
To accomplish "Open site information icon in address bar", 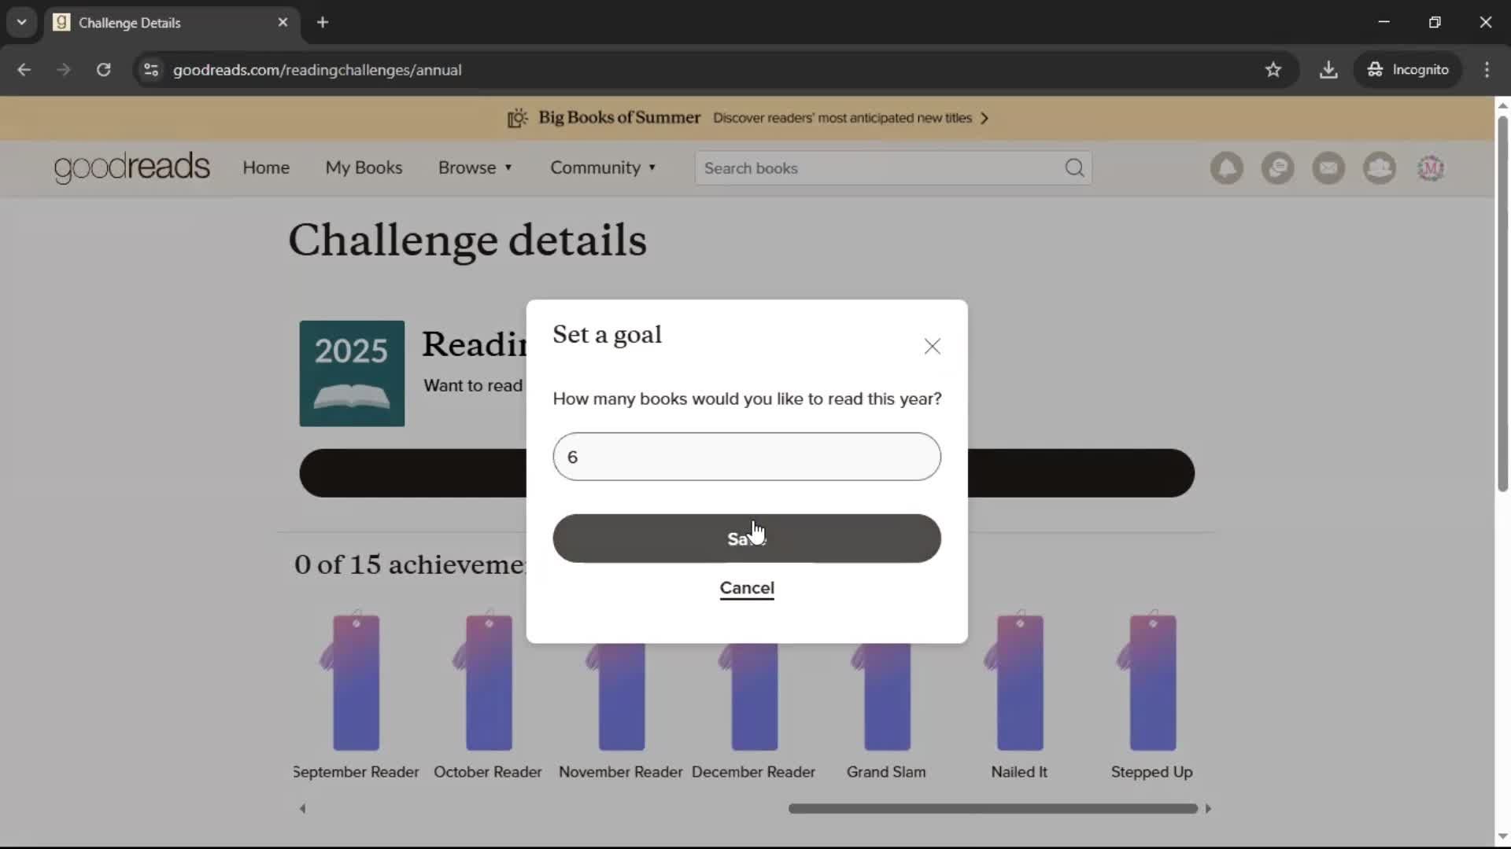I will (x=151, y=70).
